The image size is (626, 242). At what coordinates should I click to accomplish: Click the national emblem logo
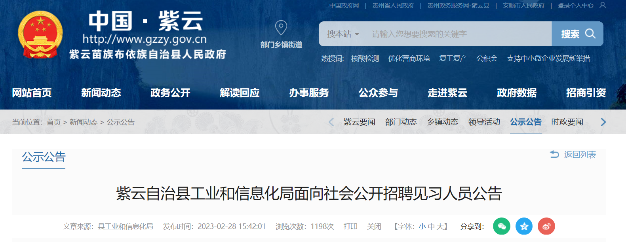point(40,34)
